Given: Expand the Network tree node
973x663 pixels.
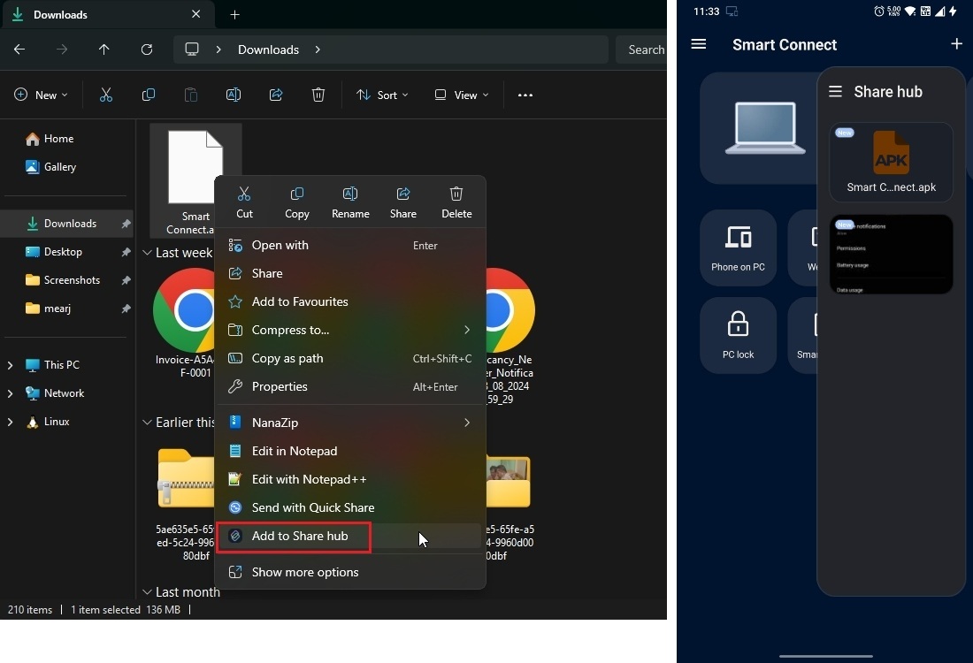Looking at the screenshot, I should [x=11, y=393].
